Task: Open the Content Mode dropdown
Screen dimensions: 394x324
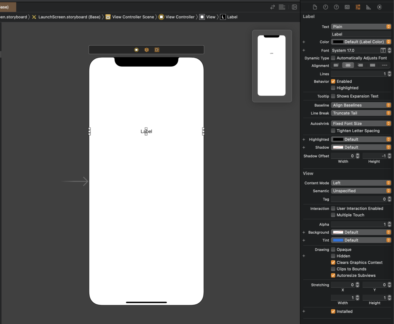Action: click(x=361, y=183)
